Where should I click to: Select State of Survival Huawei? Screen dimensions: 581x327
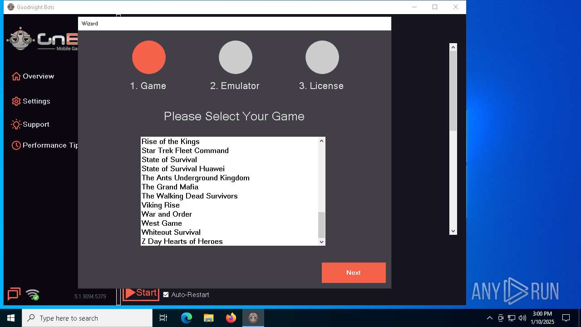tap(230, 168)
